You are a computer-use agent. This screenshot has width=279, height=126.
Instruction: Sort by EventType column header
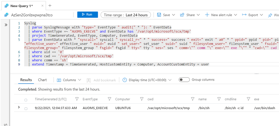pyautogui.click(x=90, y=99)
